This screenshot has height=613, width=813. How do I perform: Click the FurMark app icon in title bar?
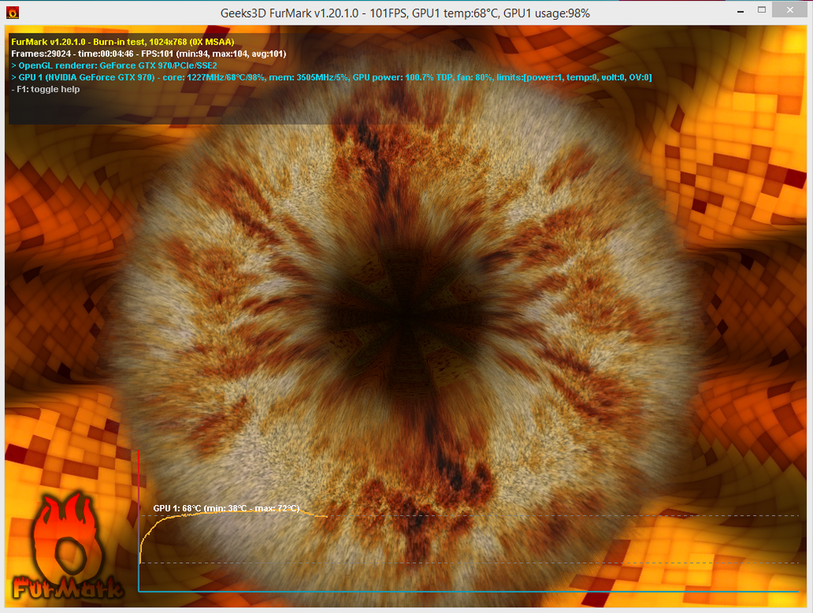tap(13, 13)
